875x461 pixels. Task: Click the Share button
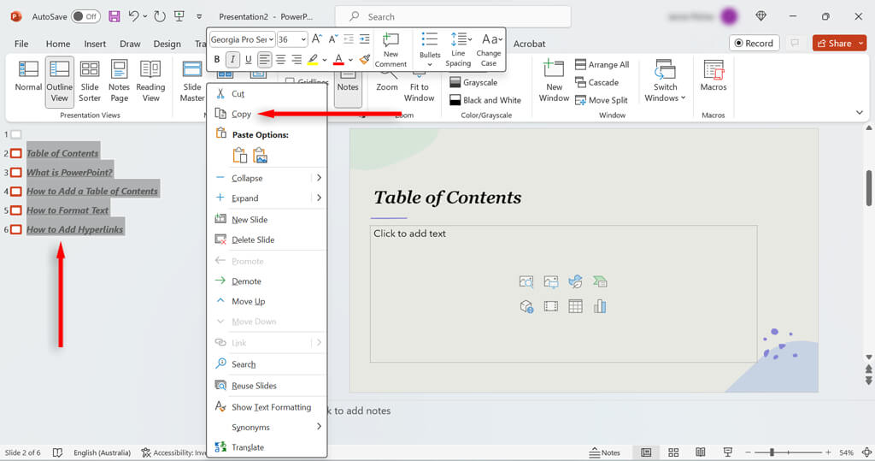[833, 43]
